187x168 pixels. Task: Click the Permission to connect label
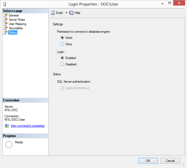84,32
